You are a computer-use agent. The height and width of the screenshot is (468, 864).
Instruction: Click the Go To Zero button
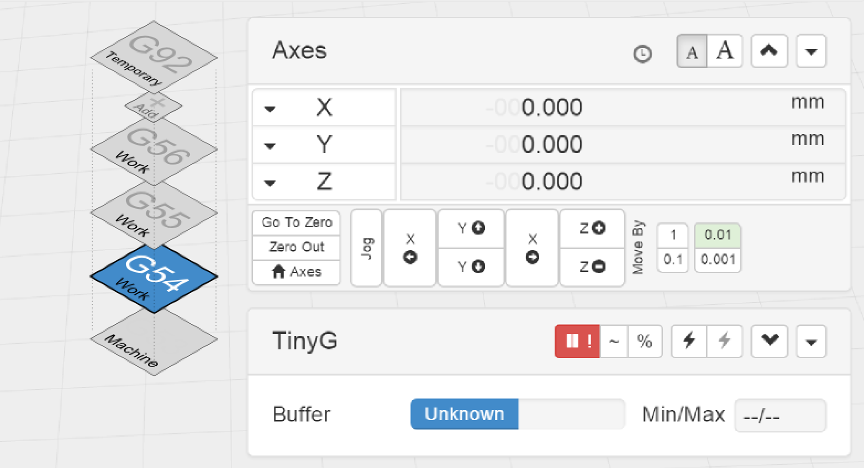click(297, 222)
